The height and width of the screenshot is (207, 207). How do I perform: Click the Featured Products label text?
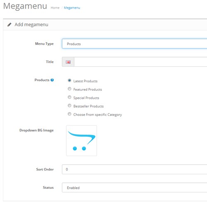pos(88,89)
